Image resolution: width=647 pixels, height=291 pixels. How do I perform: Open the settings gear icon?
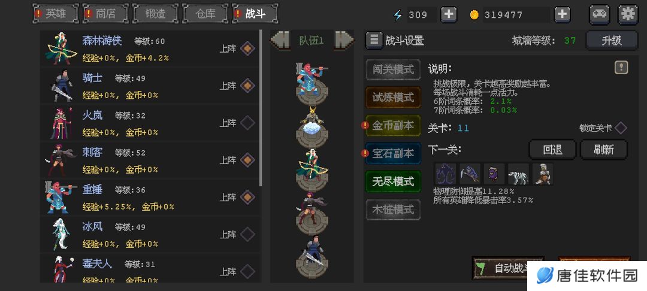628,14
